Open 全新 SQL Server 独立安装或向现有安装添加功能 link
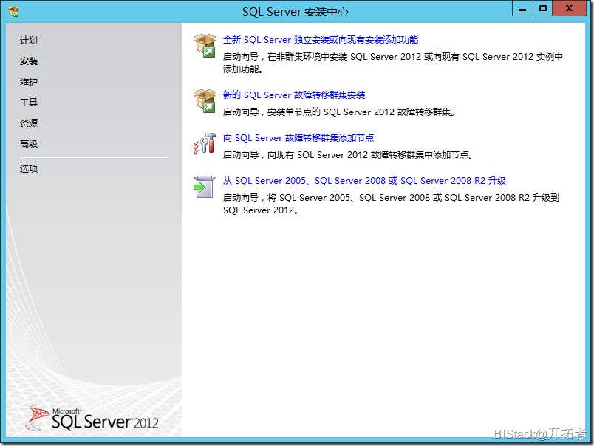Screen dimensions: 594x446 click(321, 40)
